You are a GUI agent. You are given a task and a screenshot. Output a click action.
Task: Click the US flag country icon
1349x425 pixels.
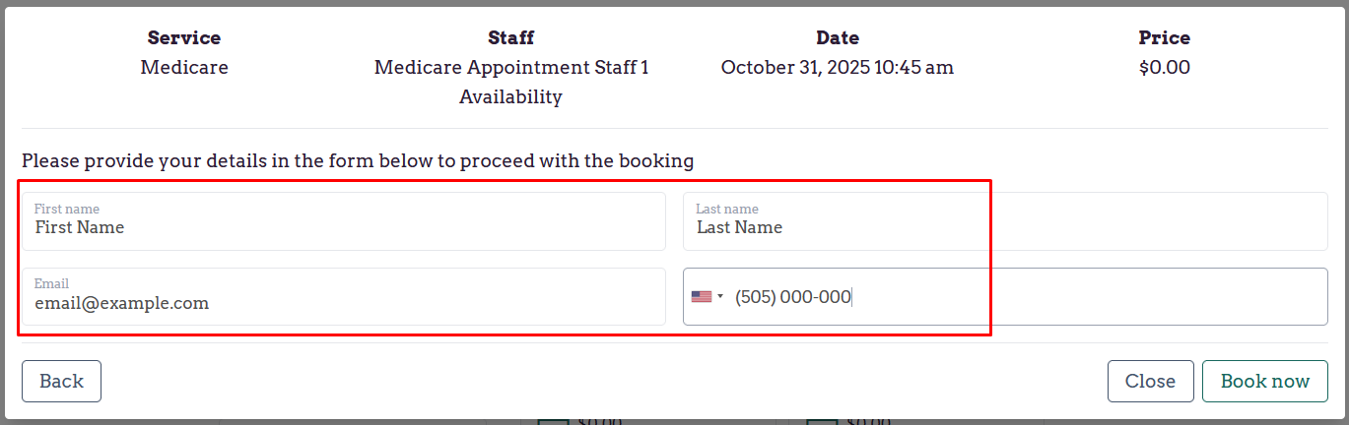coord(701,296)
